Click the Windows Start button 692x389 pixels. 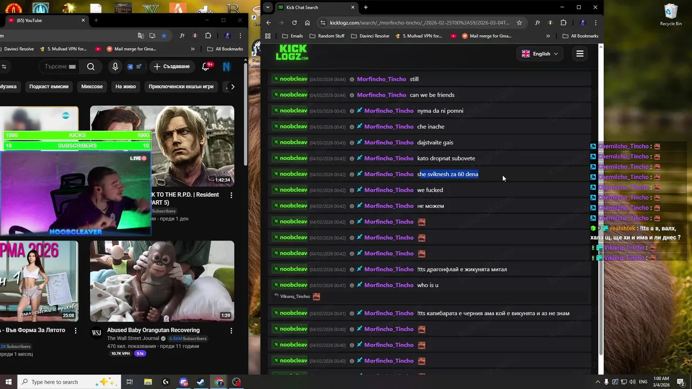(9, 382)
